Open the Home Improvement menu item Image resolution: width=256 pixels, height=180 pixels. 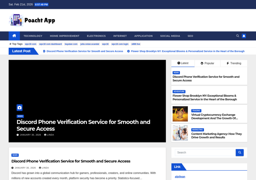click(64, 36)
